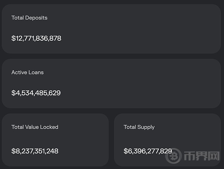Select the $12,771,836,878 deposits value
The image size is (224, 169).
36,39
